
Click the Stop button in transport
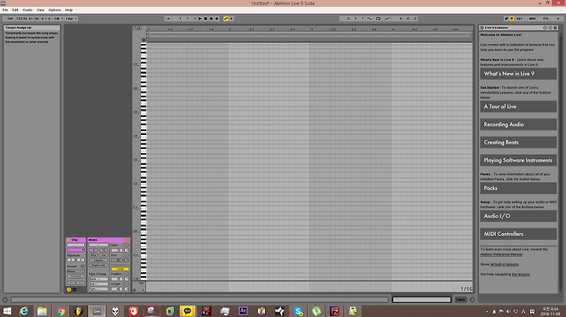click(205, 18)
